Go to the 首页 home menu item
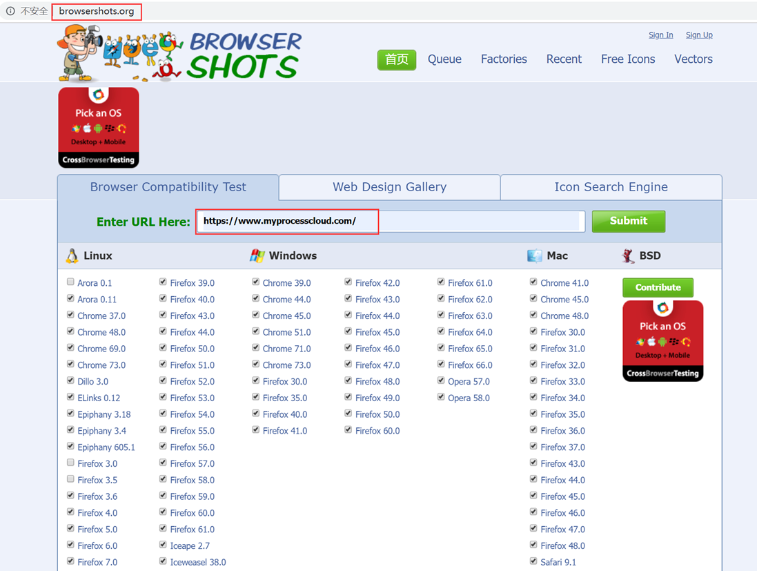Viewport: 757px width, 571px height. coord(397,59)
